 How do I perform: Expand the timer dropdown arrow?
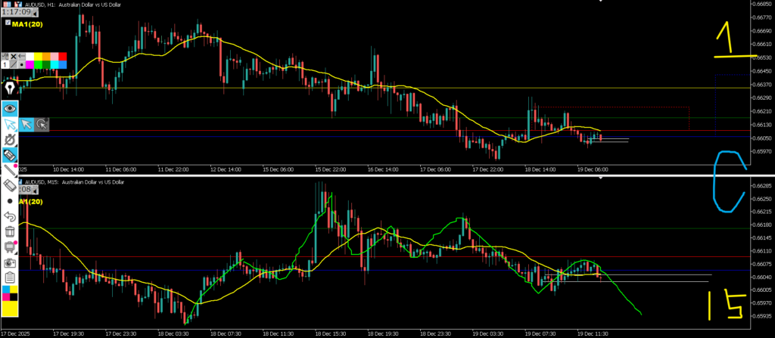coord(35,12)
